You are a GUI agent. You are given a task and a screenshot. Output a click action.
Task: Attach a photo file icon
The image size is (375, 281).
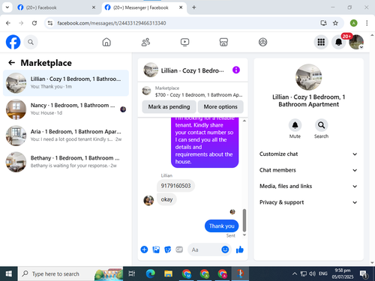156,250
